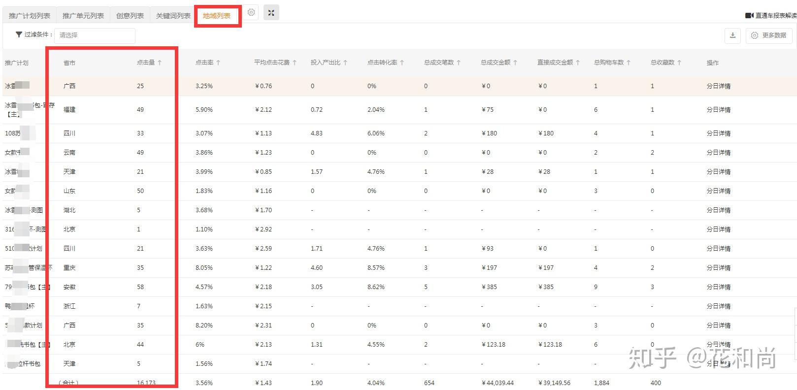Screen dimensions: 797x390
Task: Open the 直通车报表解读 video link
Action: click(x=771, y=16)
